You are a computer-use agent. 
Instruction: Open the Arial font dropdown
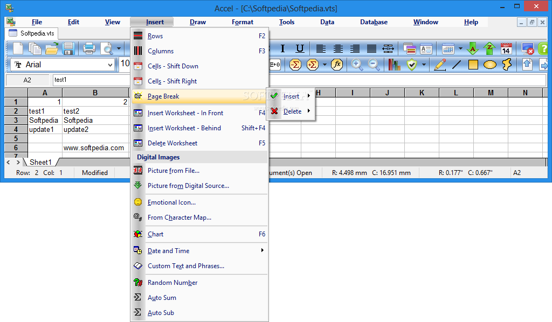[110, 65]
